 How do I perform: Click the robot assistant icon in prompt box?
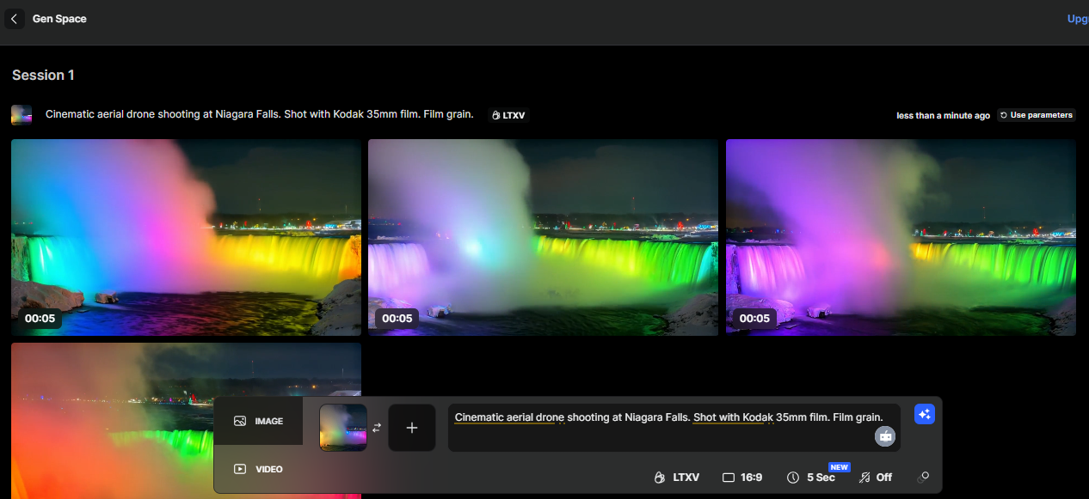885,436
